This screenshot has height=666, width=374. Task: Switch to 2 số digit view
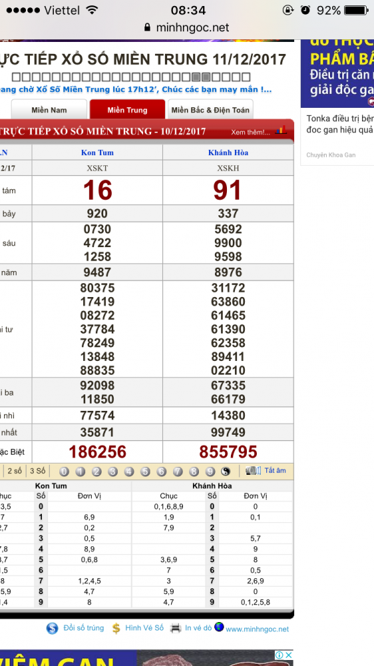click(x=15, y=471)
